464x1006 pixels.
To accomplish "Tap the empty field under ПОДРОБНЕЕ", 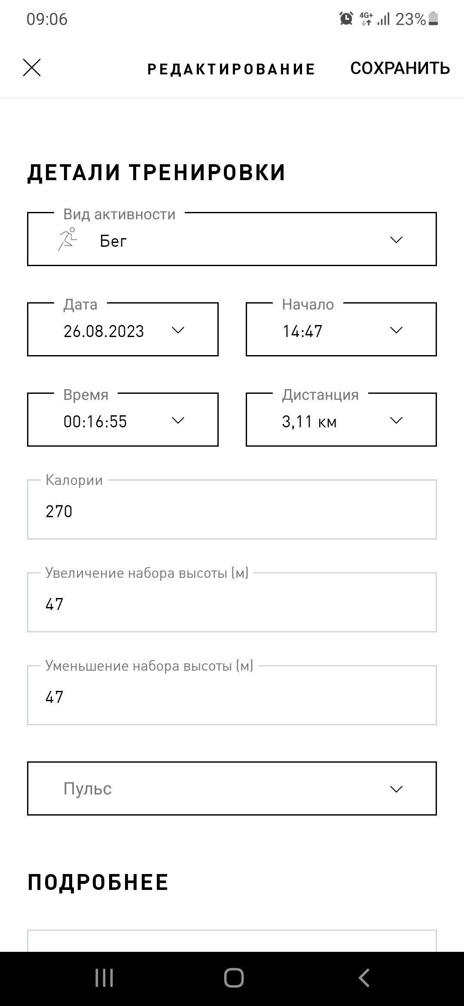I will click(232, 941).
